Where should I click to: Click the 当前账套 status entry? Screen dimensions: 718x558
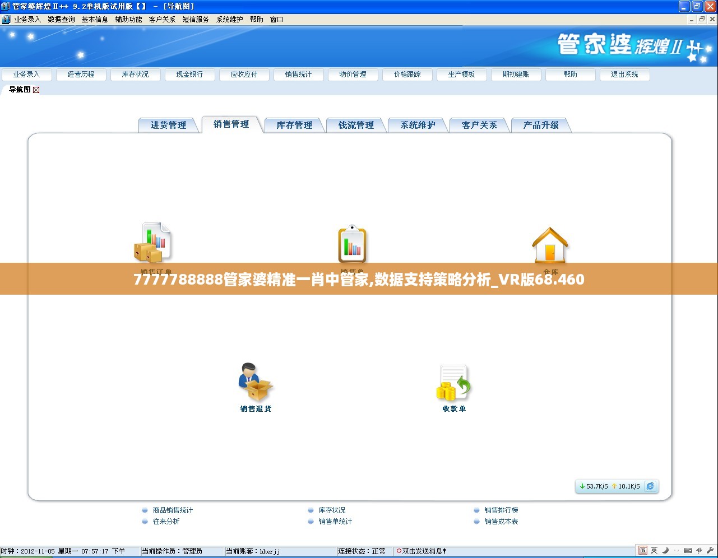coord(252,551)
